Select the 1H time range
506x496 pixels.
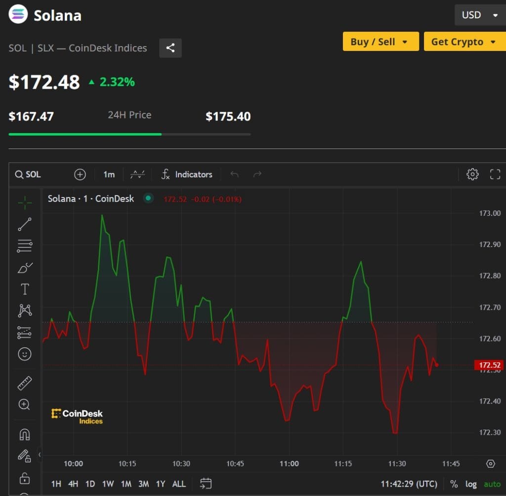[x=56, y=484]
